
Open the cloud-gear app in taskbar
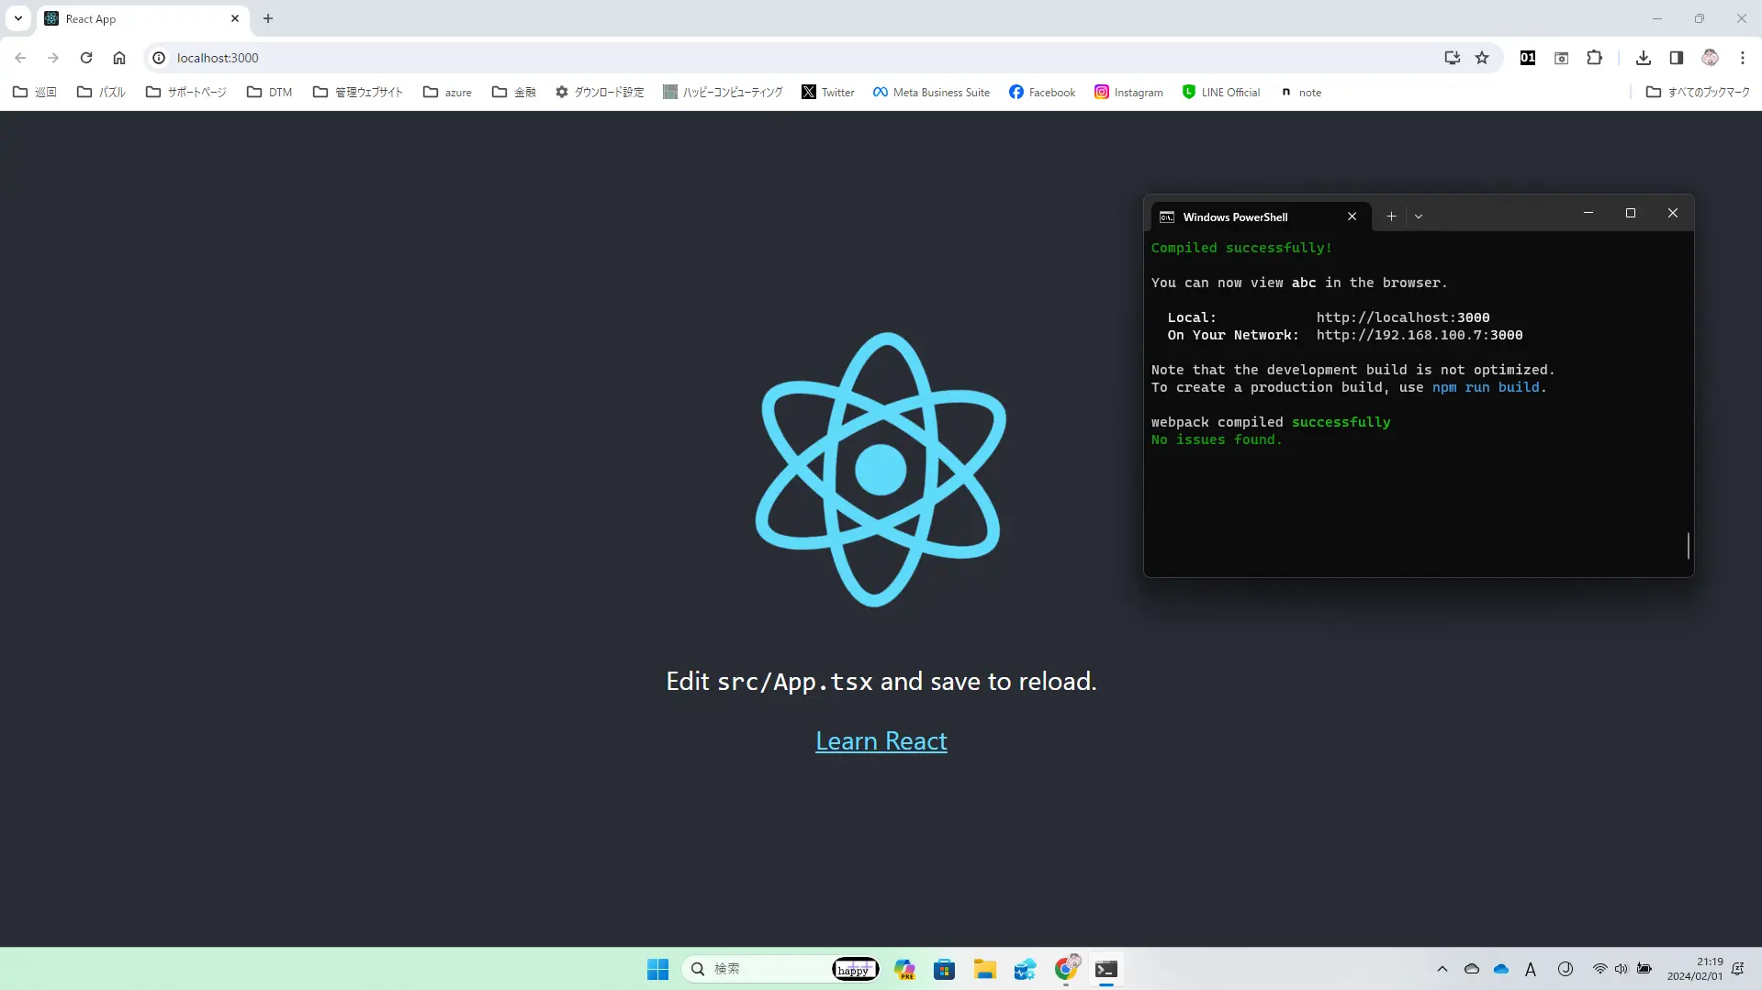pos(1026,969)
